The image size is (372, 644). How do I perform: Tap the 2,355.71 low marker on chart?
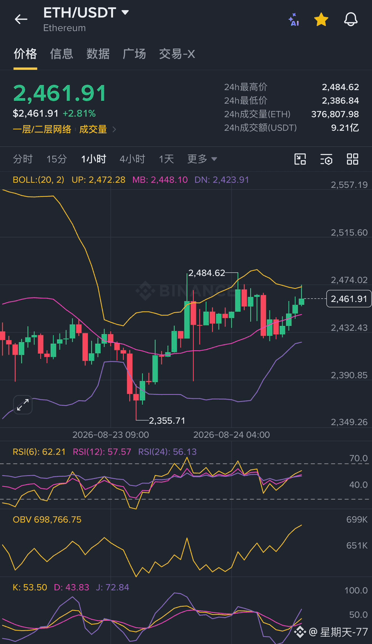[167, 421]
